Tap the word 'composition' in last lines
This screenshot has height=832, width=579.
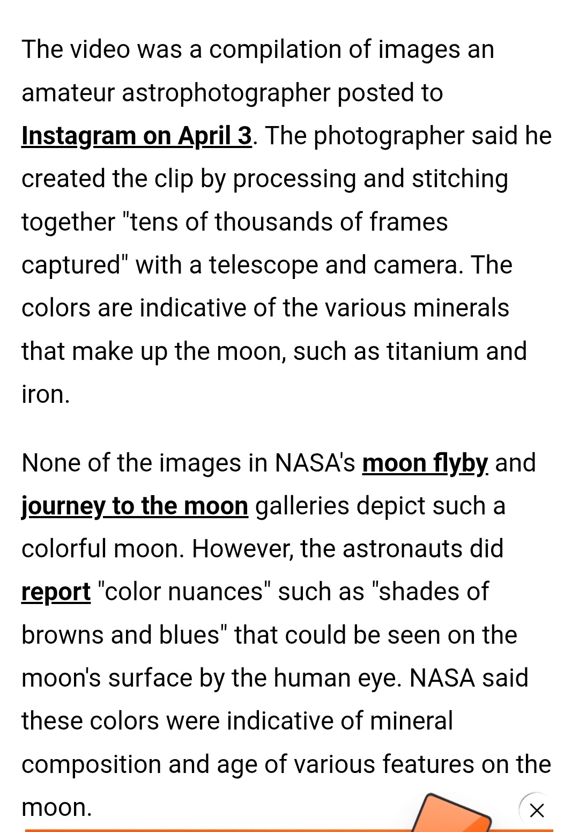coord(91,764)
